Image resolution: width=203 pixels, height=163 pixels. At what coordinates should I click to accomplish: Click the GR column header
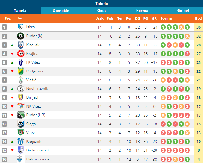click(x=154, y=18)
